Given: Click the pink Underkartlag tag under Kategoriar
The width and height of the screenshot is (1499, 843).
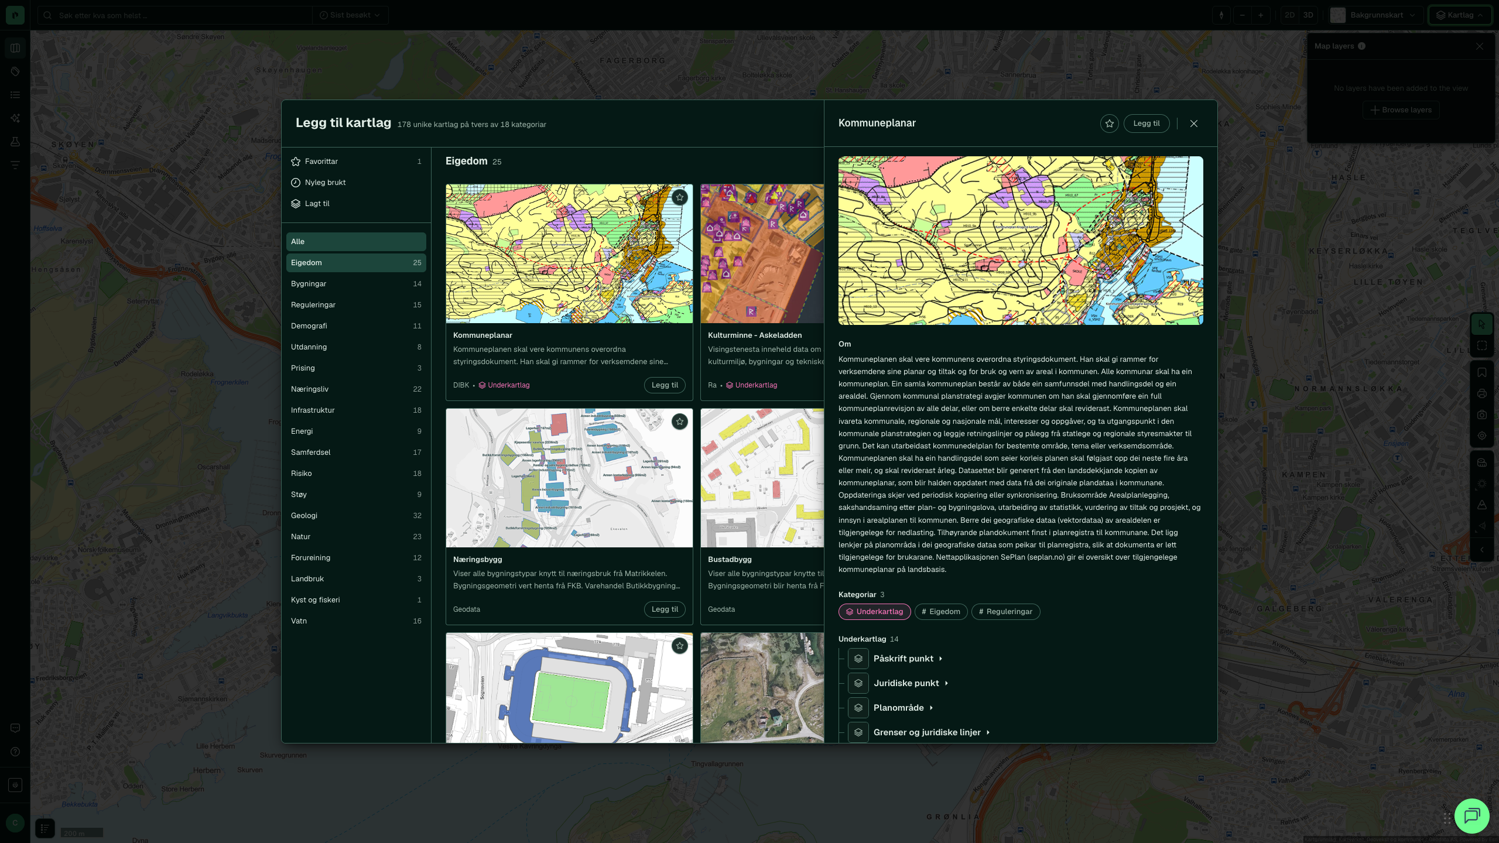Looking at the screenshot, I should click(874, 612).
